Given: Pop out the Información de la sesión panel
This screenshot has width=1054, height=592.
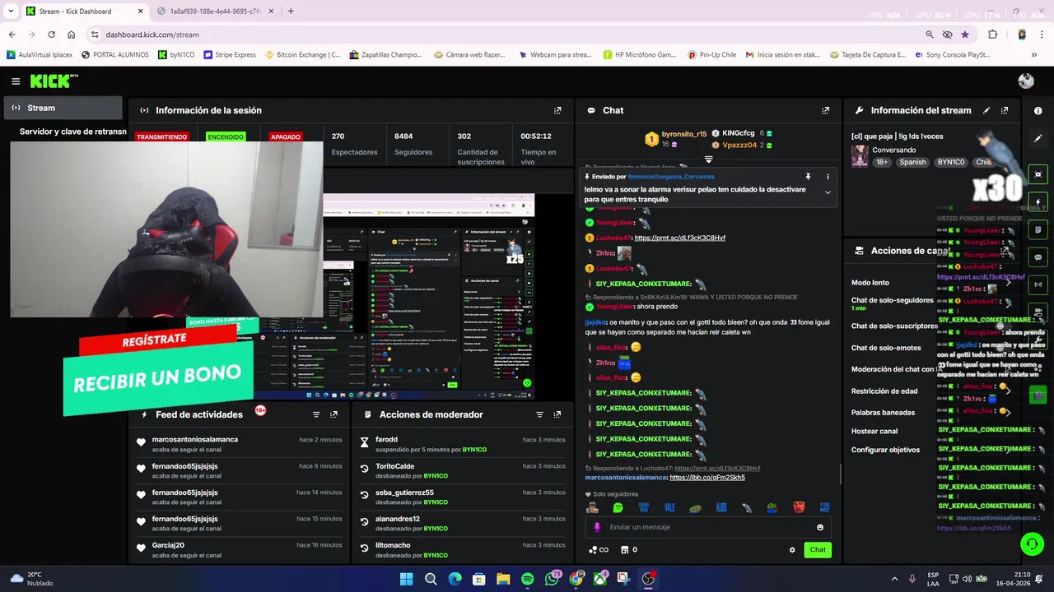Looking at the screenshot, I should [x=557, y=110].
